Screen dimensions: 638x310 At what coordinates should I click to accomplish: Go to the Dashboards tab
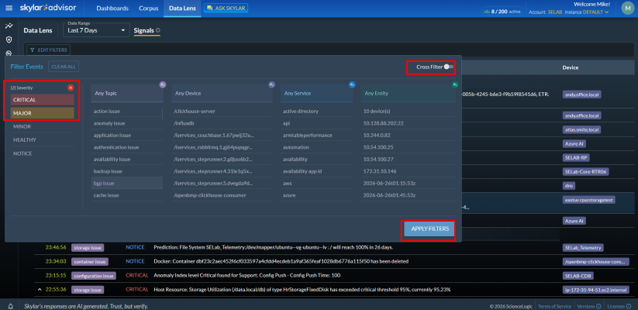point(112,8)
